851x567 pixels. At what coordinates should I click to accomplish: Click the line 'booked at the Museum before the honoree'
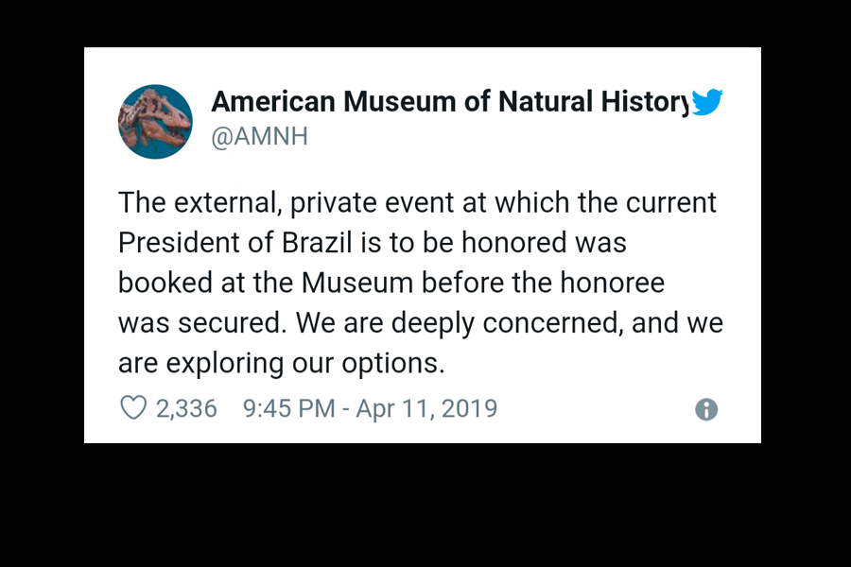pos(391,283)
